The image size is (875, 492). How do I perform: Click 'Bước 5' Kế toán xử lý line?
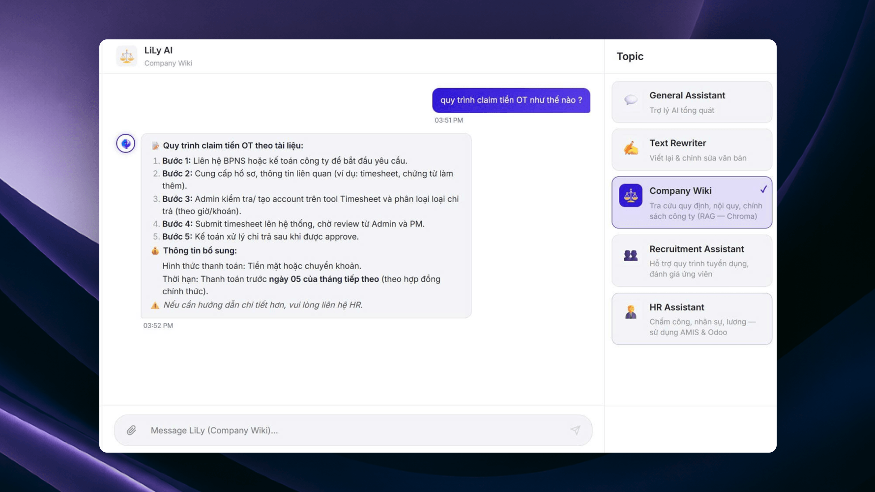click(261, 237)
